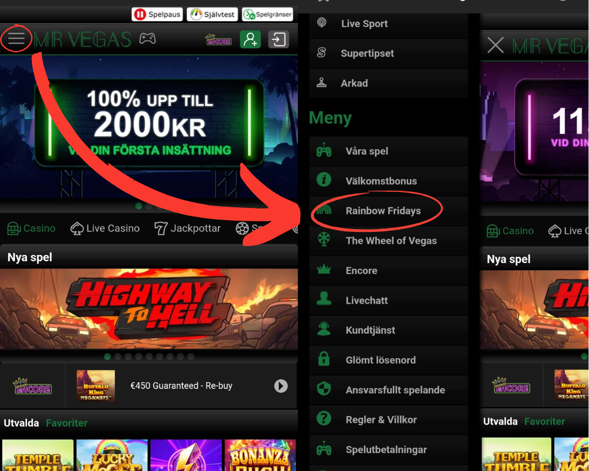Click the green register user icon

[250, 39]
